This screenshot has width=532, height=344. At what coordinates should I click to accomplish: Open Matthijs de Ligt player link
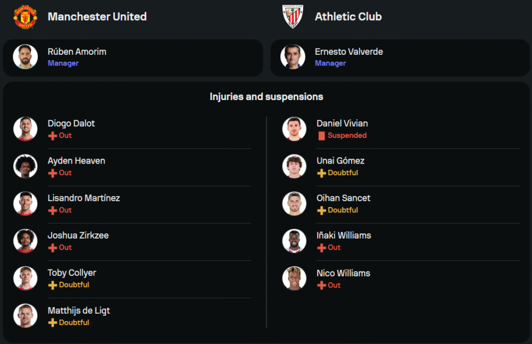click(x=79, y=310)
